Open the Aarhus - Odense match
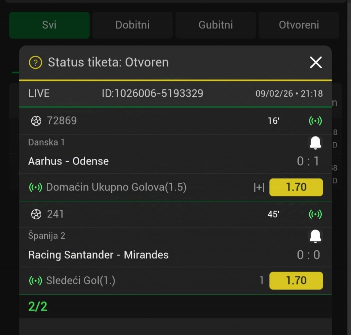 (x=68, y=161)
